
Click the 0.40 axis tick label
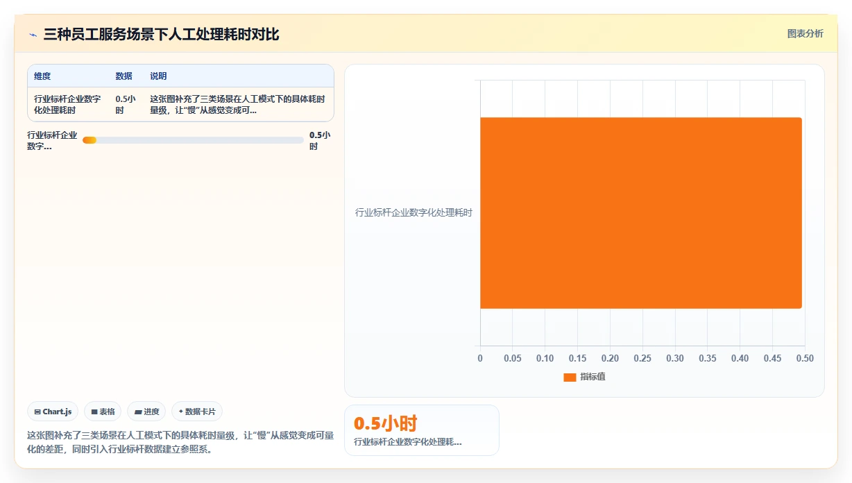[x=740, y=358]
